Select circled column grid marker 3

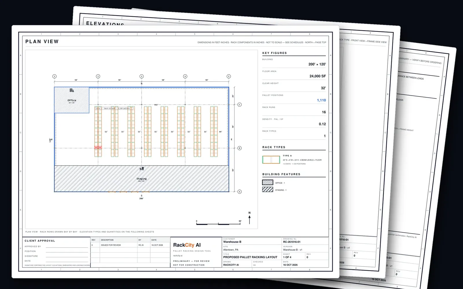(142, 76)
